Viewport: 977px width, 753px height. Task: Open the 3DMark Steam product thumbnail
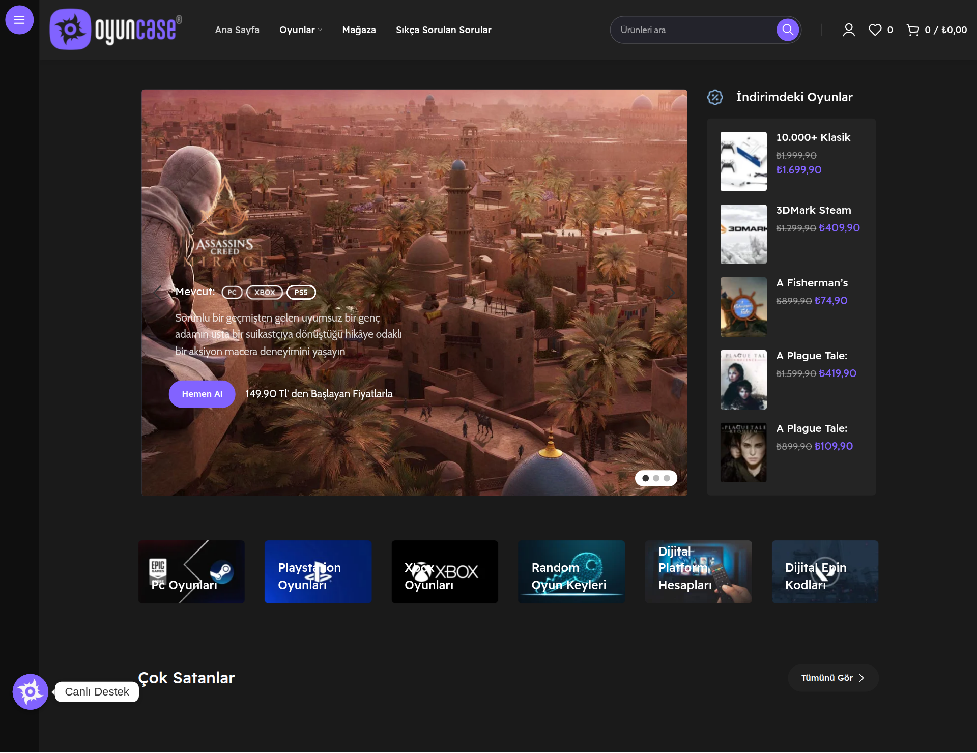click(743, 234)
